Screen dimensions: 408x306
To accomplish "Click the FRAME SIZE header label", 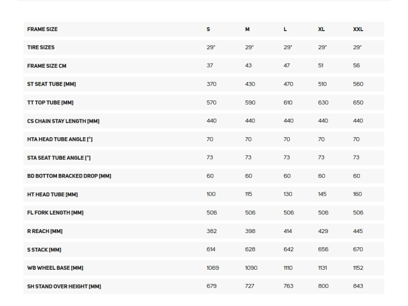I will click(x=42, y=29).
